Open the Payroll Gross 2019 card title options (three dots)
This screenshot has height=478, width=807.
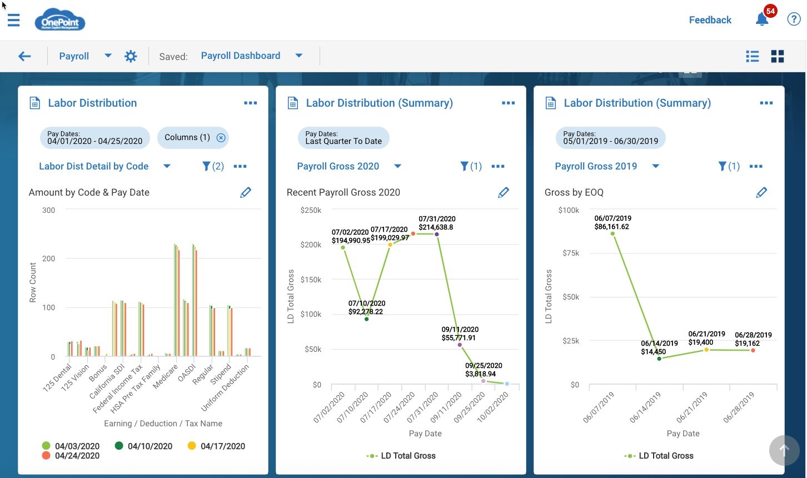766,103
